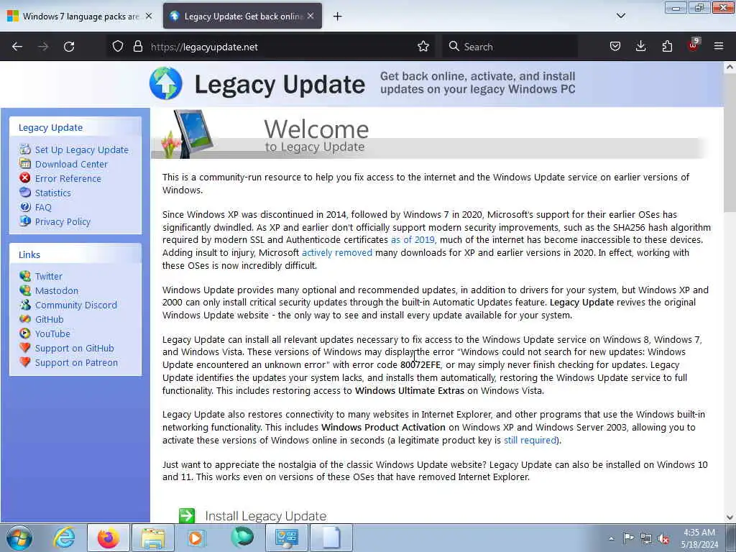Open the Error Reference link
The image size is (736, 552).
[68, 179]
